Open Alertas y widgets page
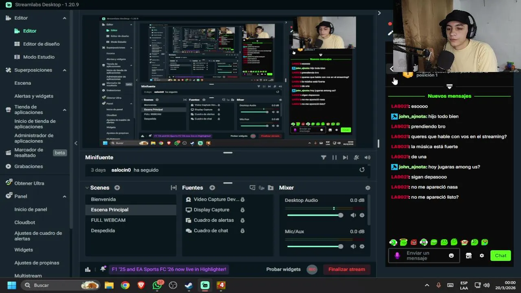 point(34,96)
